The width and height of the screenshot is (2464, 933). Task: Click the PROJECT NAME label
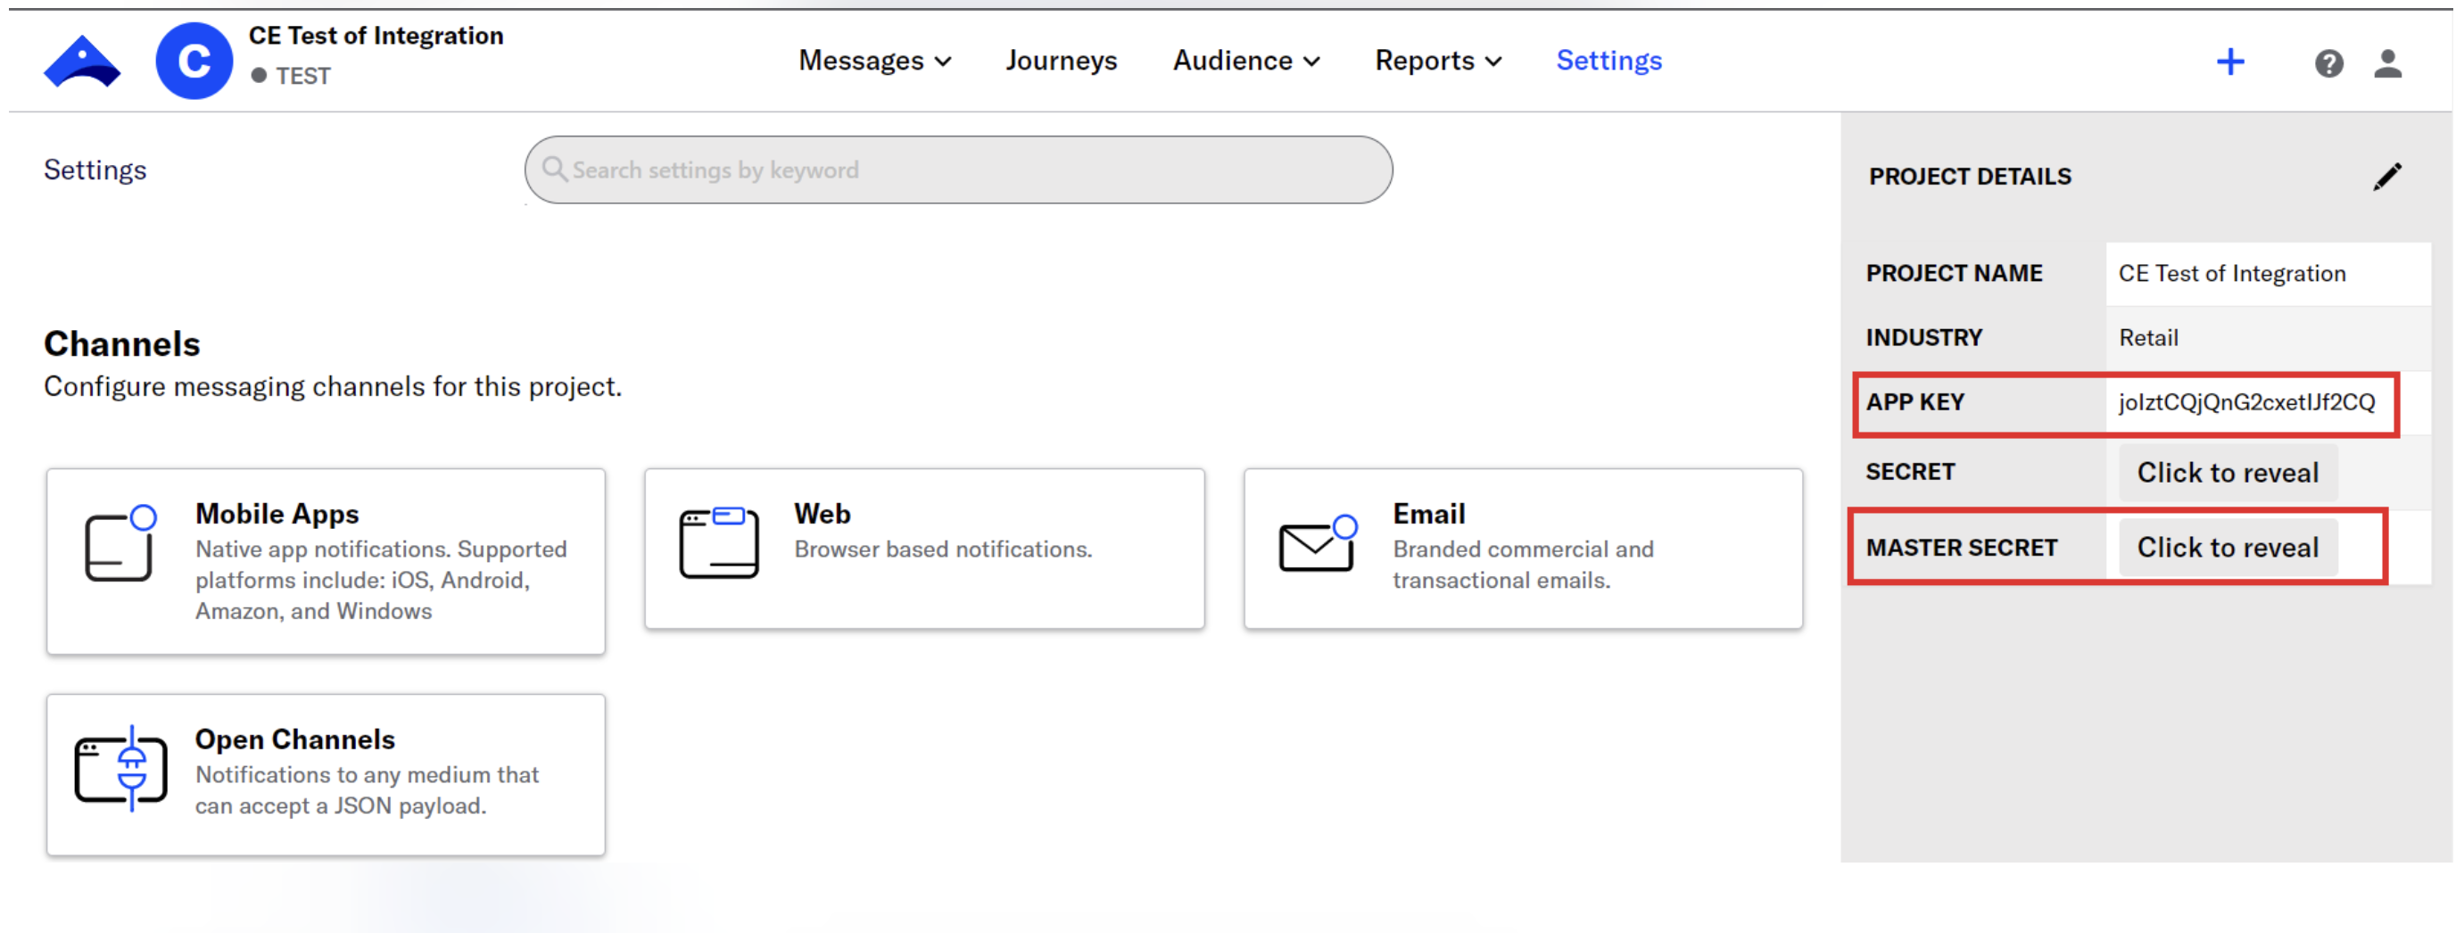coord(1953,274)
